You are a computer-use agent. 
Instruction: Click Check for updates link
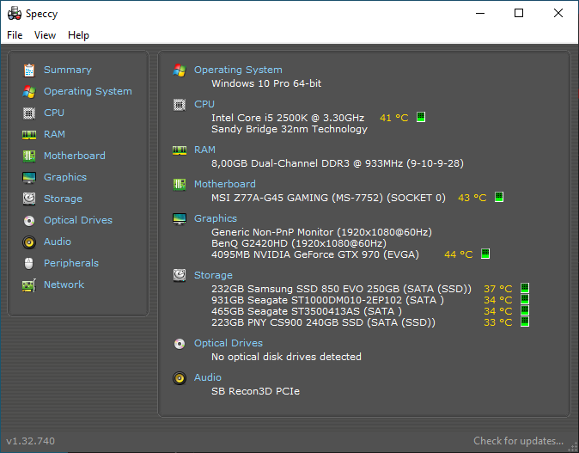click(519, 441)
